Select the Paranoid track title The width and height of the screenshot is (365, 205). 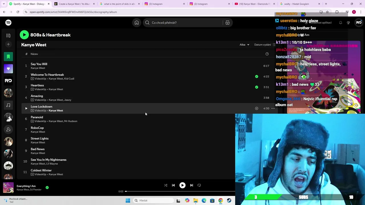pos(37,117)
